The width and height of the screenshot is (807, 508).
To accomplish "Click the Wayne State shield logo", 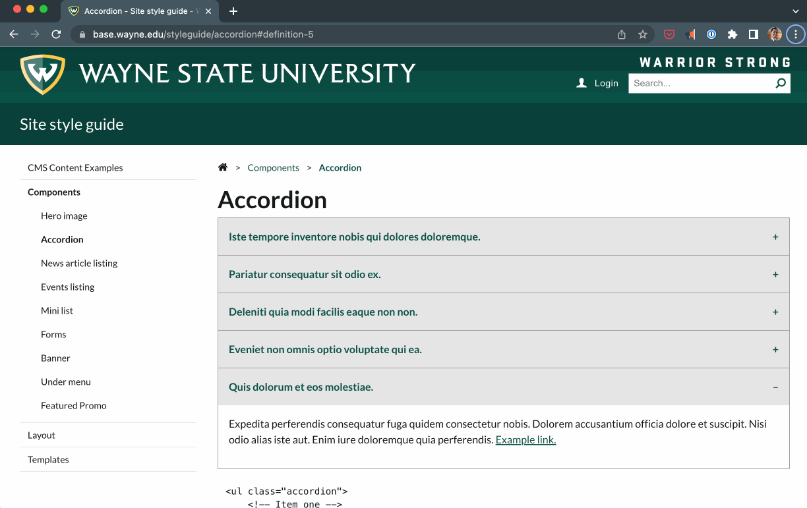I will [43, 74].
